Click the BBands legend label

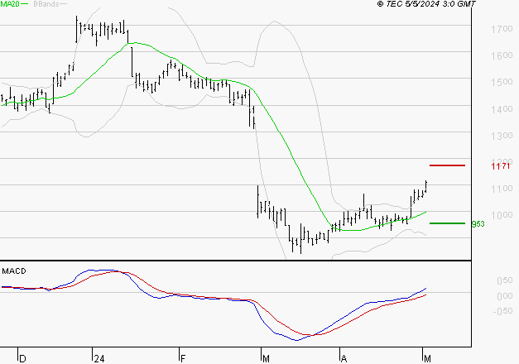[x=46, y=4]
